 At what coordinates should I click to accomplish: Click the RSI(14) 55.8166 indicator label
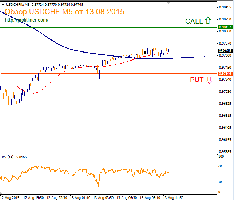[14, 157]
